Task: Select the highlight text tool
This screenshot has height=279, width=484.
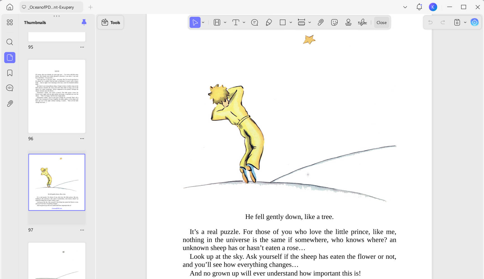Action: (217, 22)
